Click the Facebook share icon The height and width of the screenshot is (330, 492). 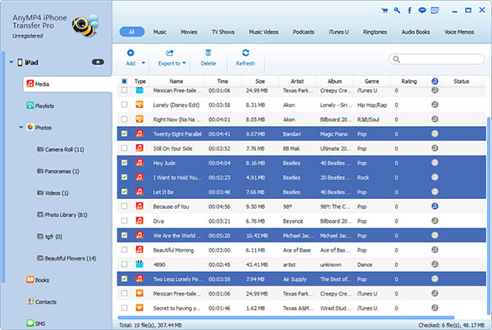408,11
